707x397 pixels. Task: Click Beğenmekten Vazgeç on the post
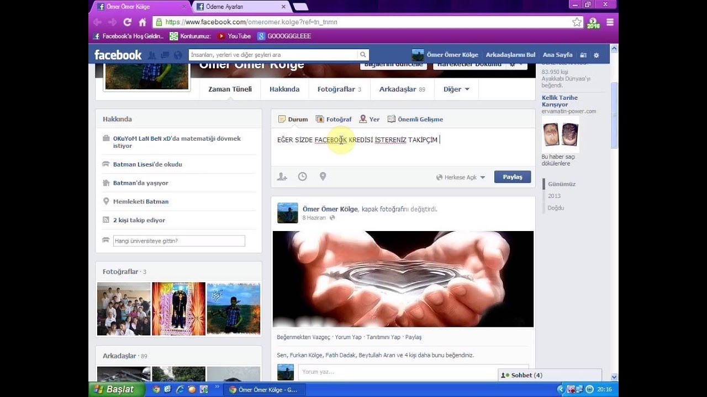click(x=303, y=337)
